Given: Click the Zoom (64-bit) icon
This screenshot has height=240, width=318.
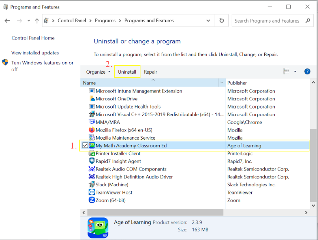Looking at the screenshot, I should click(92, 200).
